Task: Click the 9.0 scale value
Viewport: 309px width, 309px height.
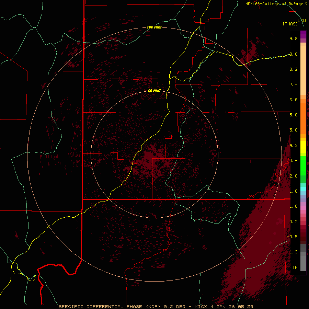Action: click(294, 54)
